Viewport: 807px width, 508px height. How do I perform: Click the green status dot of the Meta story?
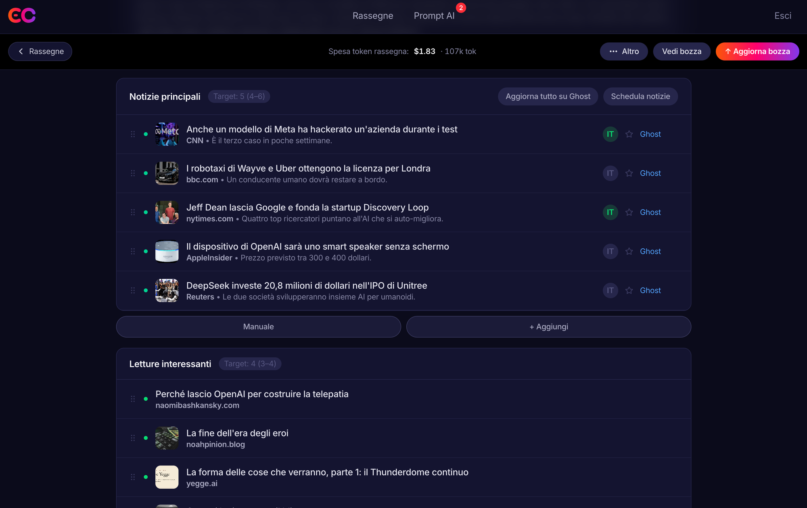click(x=146, y=134)
